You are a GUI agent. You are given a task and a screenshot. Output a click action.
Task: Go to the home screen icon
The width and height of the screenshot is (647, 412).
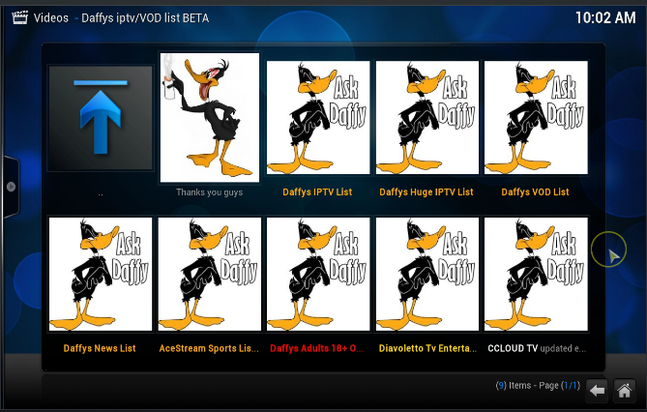click(625, 390)
